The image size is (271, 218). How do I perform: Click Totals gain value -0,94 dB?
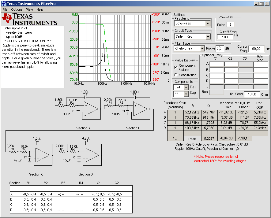226,139
